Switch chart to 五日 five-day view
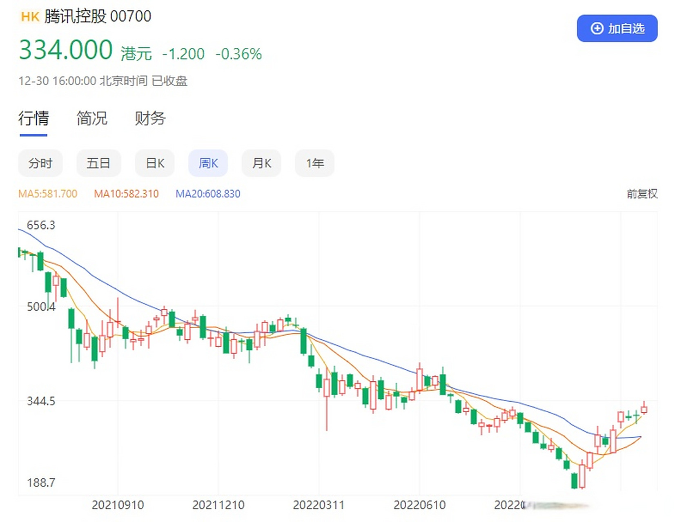Viewport: 675px width, 522px height. click(98, 163)
